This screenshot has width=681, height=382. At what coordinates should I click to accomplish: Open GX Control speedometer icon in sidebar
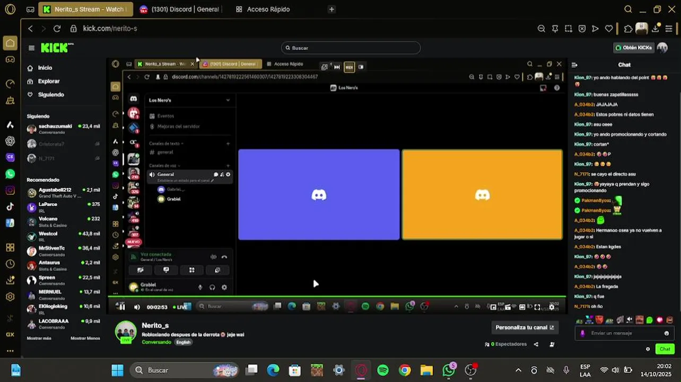[10, 84]
